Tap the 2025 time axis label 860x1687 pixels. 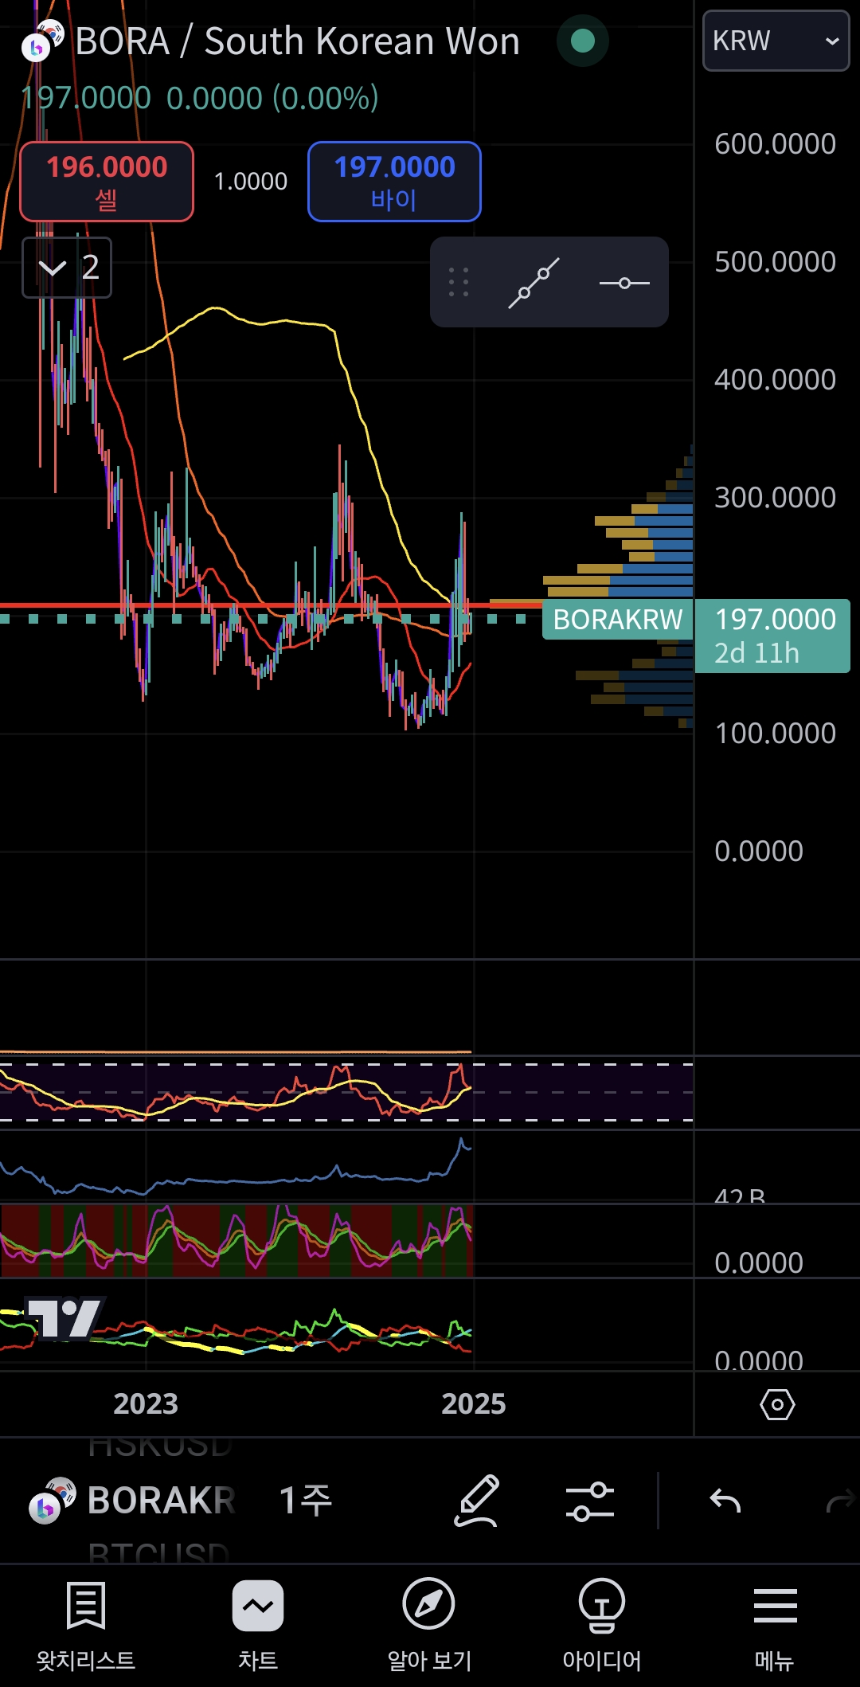474,1403
